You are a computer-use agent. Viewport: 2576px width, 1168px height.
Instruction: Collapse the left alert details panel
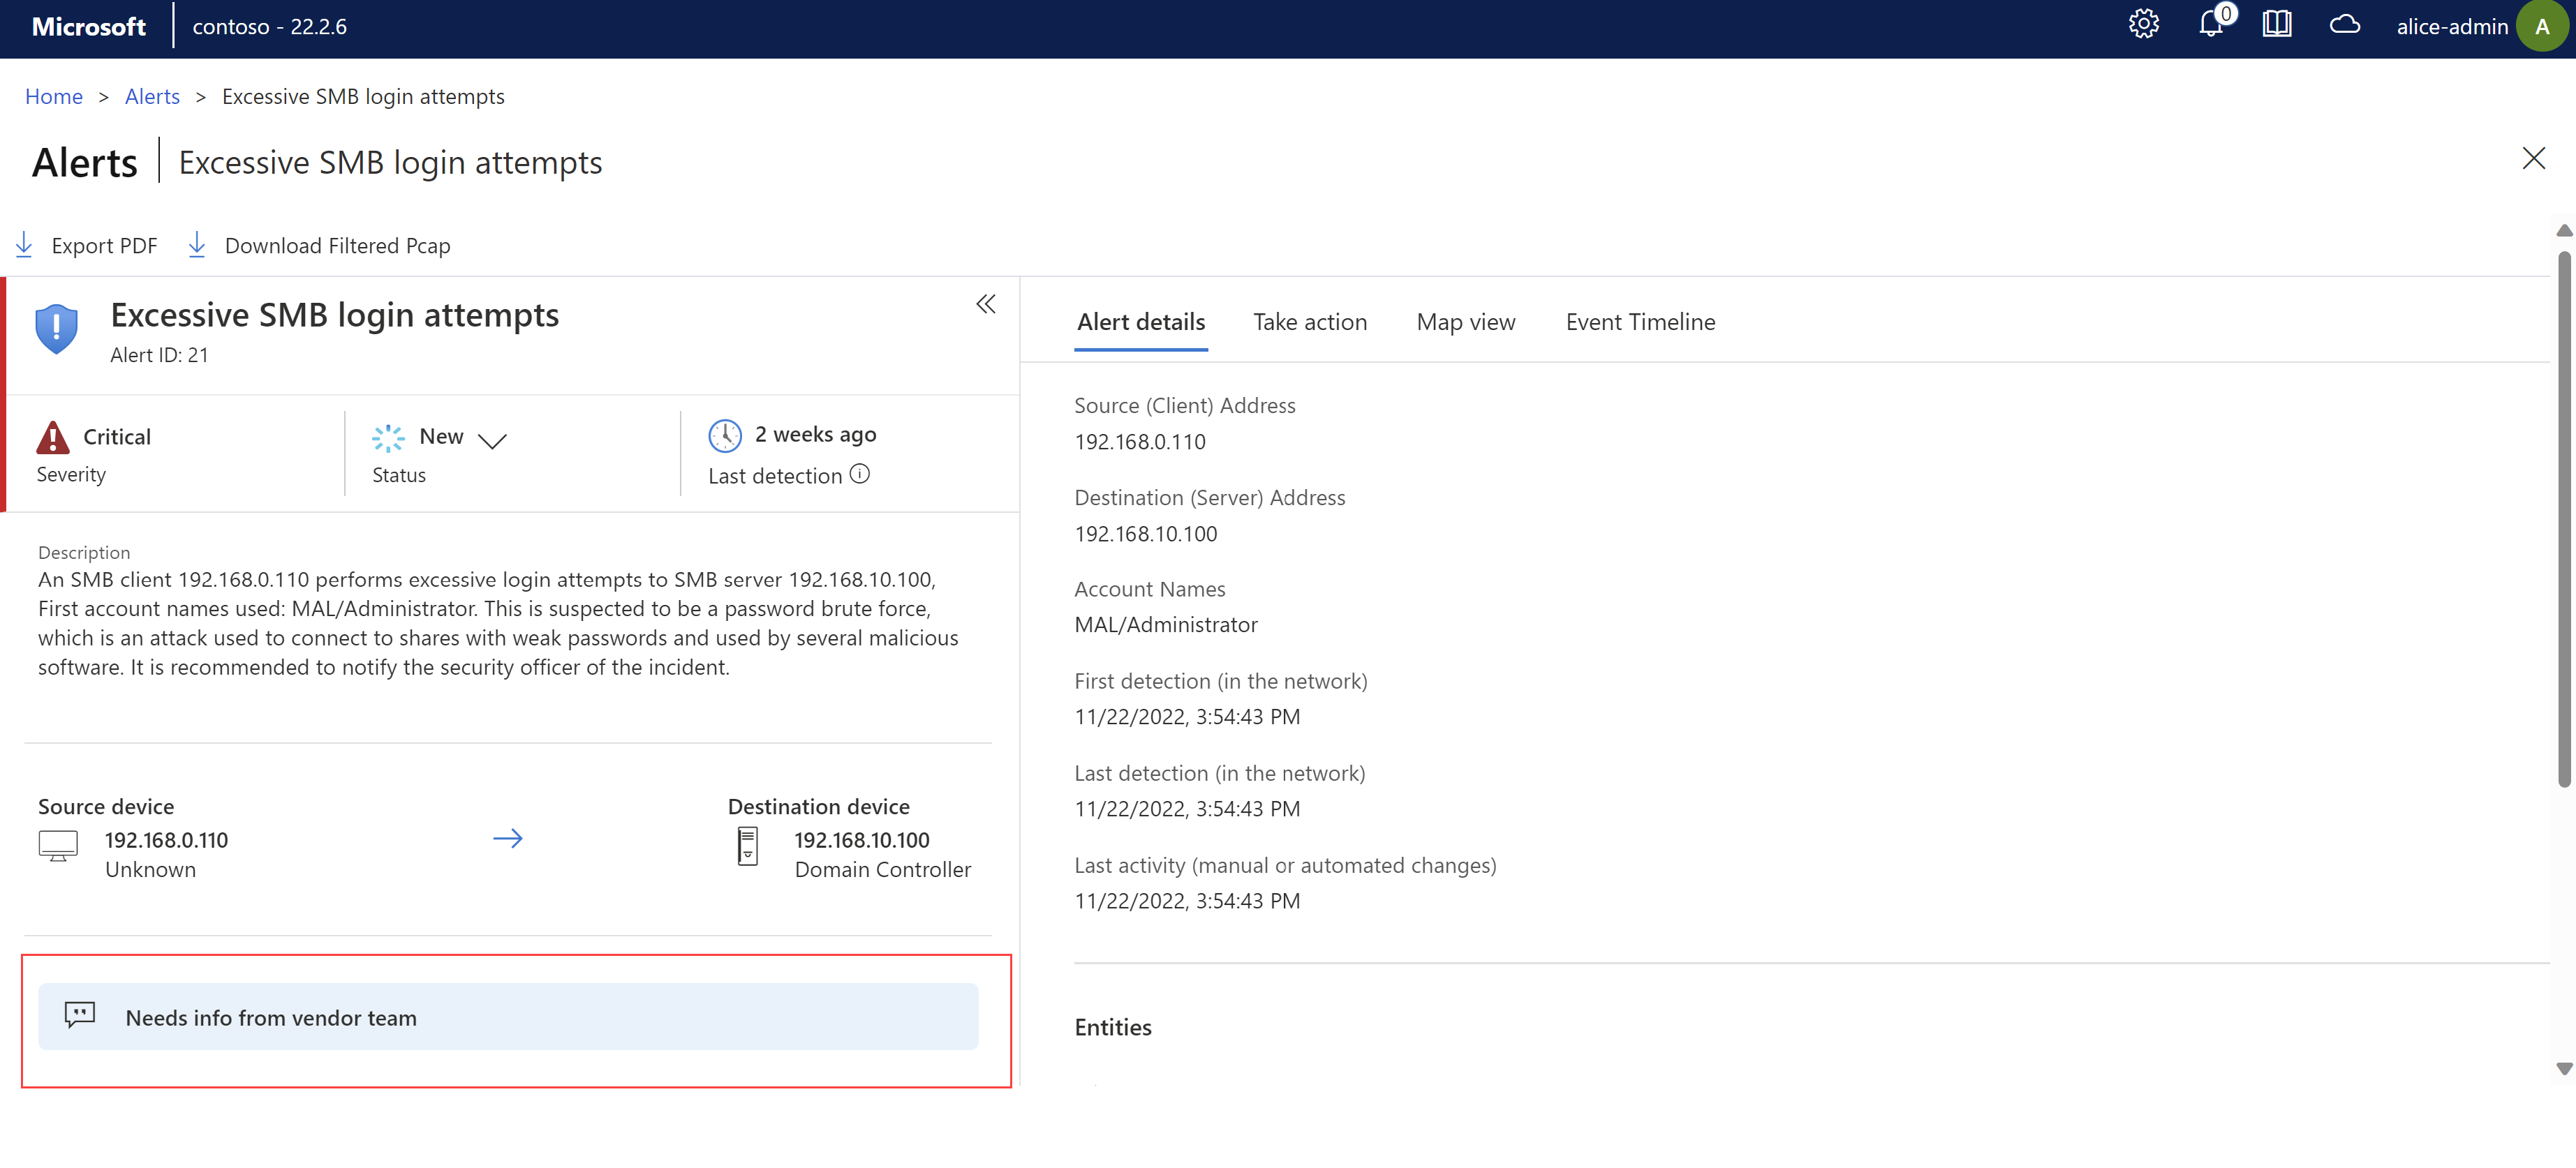click(981, 302)
